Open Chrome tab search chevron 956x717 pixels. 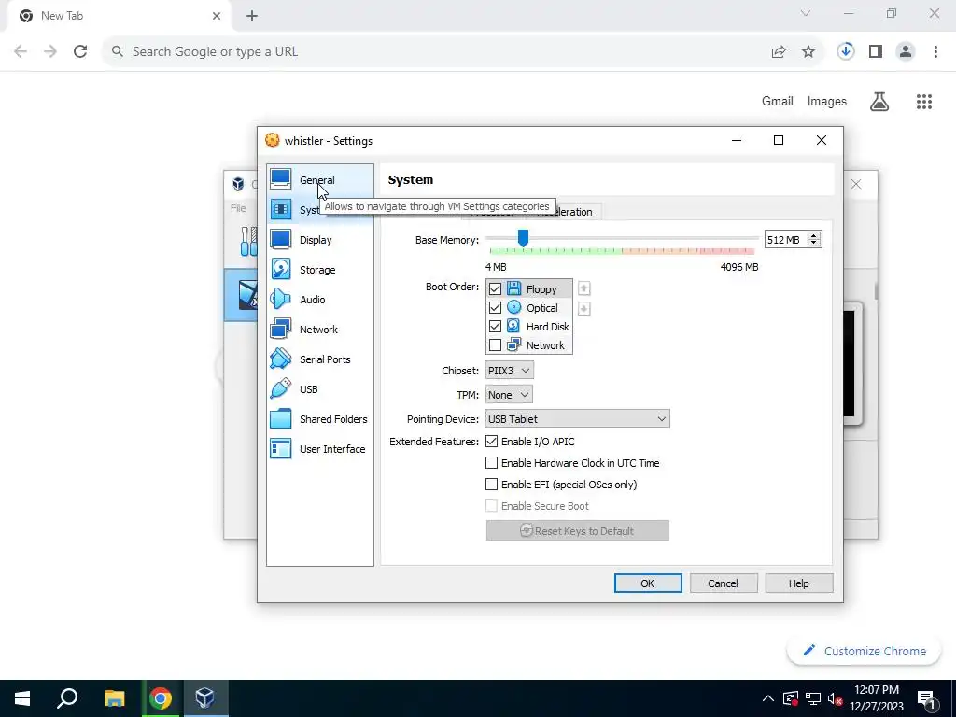[806, 13]
